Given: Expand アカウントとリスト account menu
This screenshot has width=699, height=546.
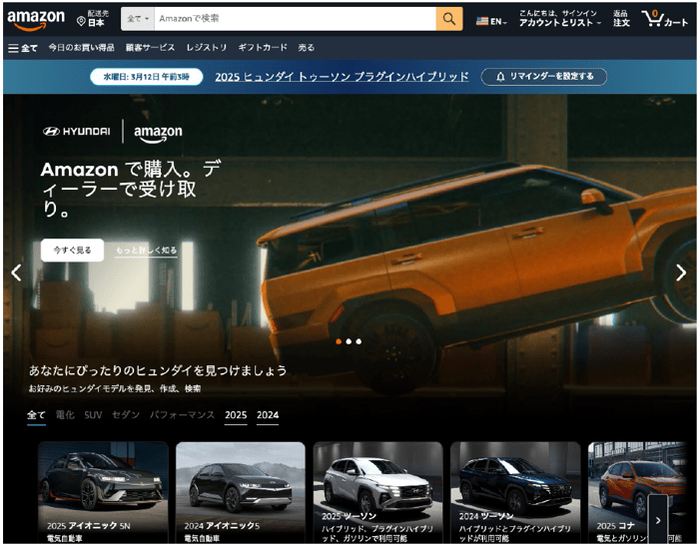Looking at the screenshot, I should (x=559, y=19).
